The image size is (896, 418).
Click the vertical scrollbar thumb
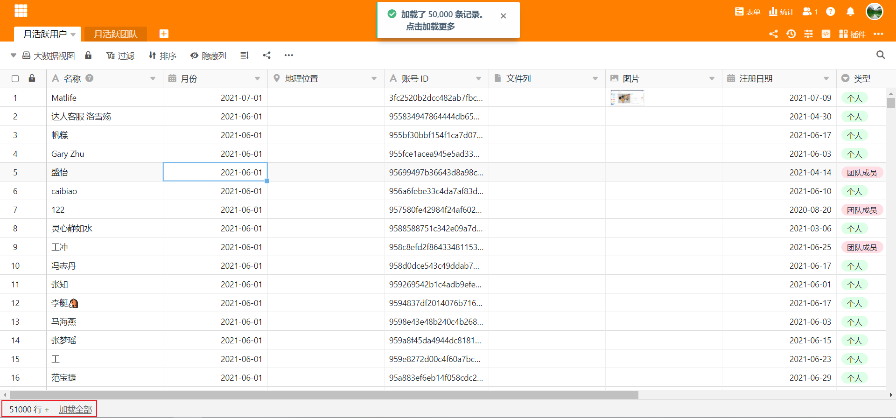(891, 103)
